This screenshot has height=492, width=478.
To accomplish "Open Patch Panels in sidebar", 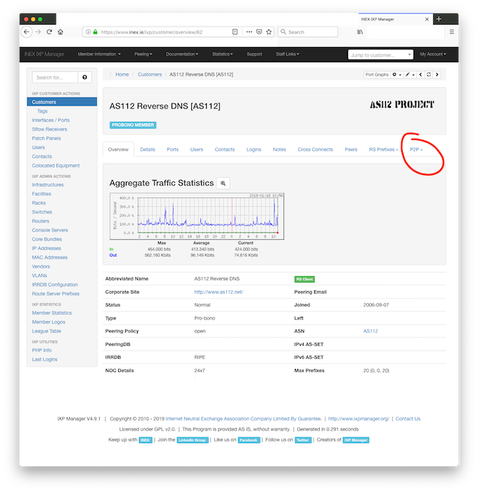I will coord(46,138).
